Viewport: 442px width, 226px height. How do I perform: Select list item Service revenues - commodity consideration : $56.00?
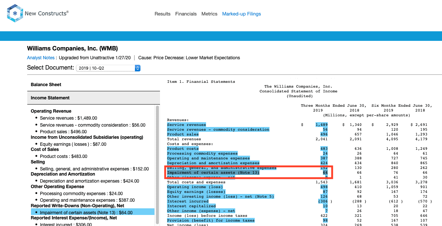[93, 125]
